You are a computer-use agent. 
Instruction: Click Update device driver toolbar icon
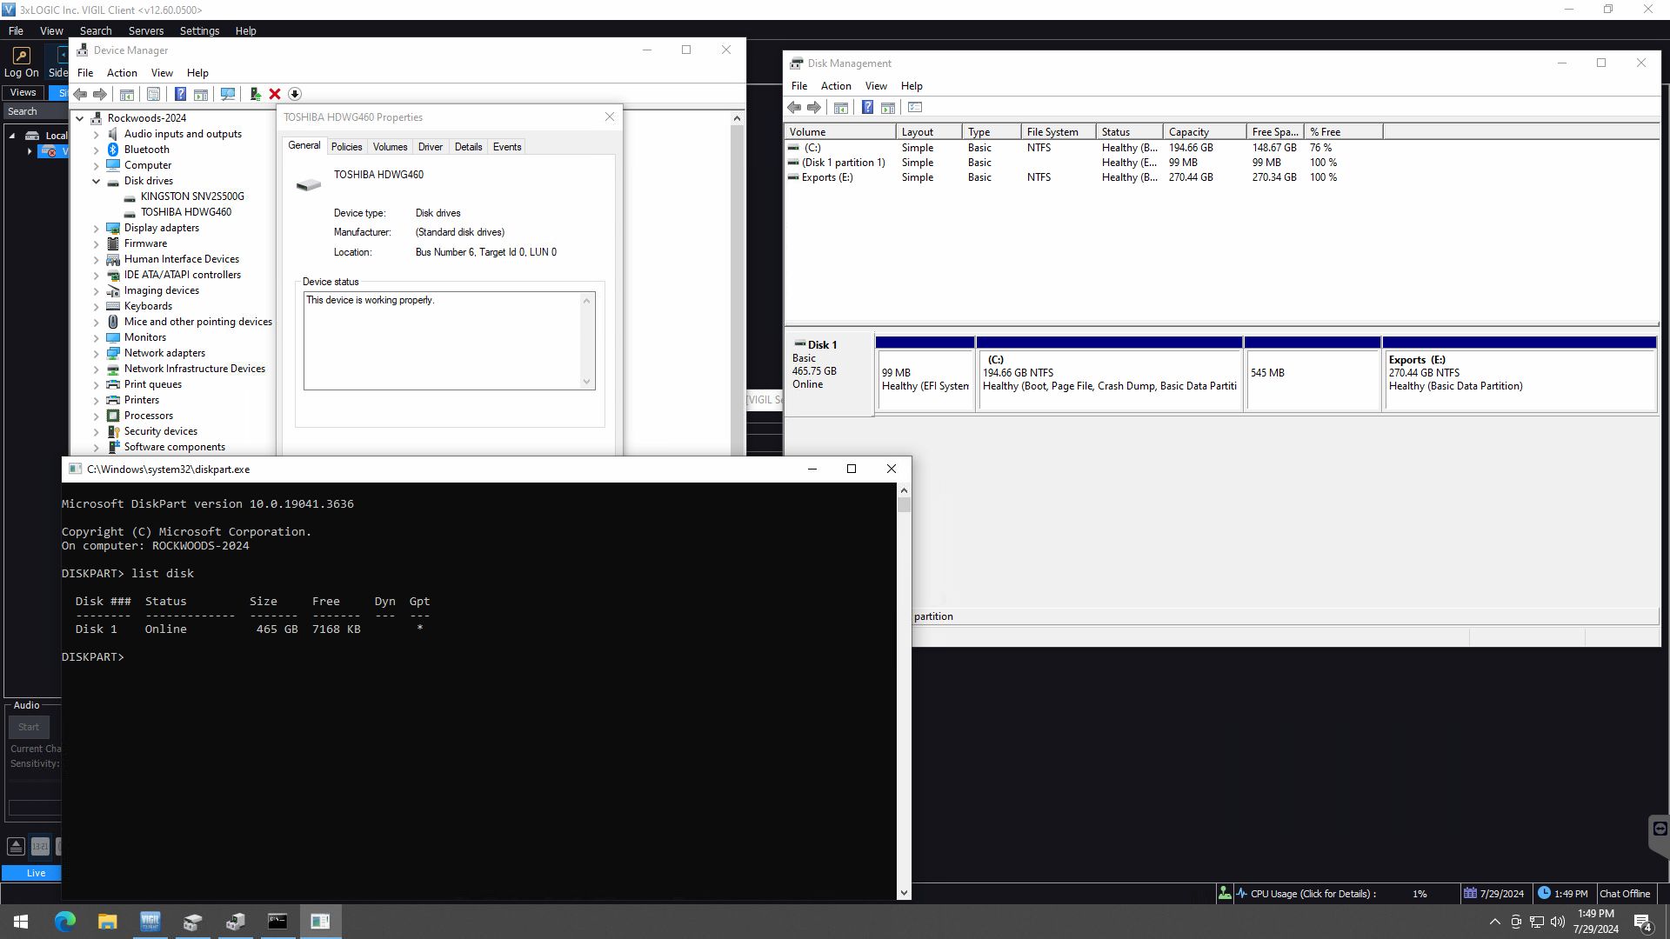[255, 94]
